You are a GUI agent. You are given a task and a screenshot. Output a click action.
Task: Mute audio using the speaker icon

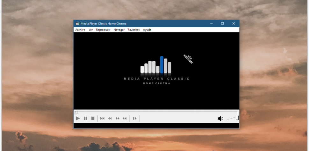(x=220, y=119)
